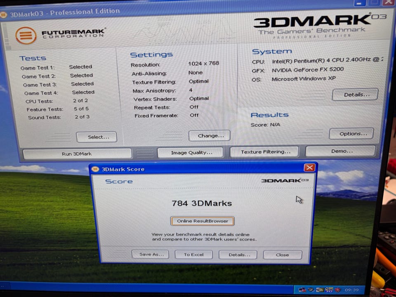Open the red Security Center shield icon
This screenshot has width=396, height=297.
pyautogui.click(x=338, y=290)
